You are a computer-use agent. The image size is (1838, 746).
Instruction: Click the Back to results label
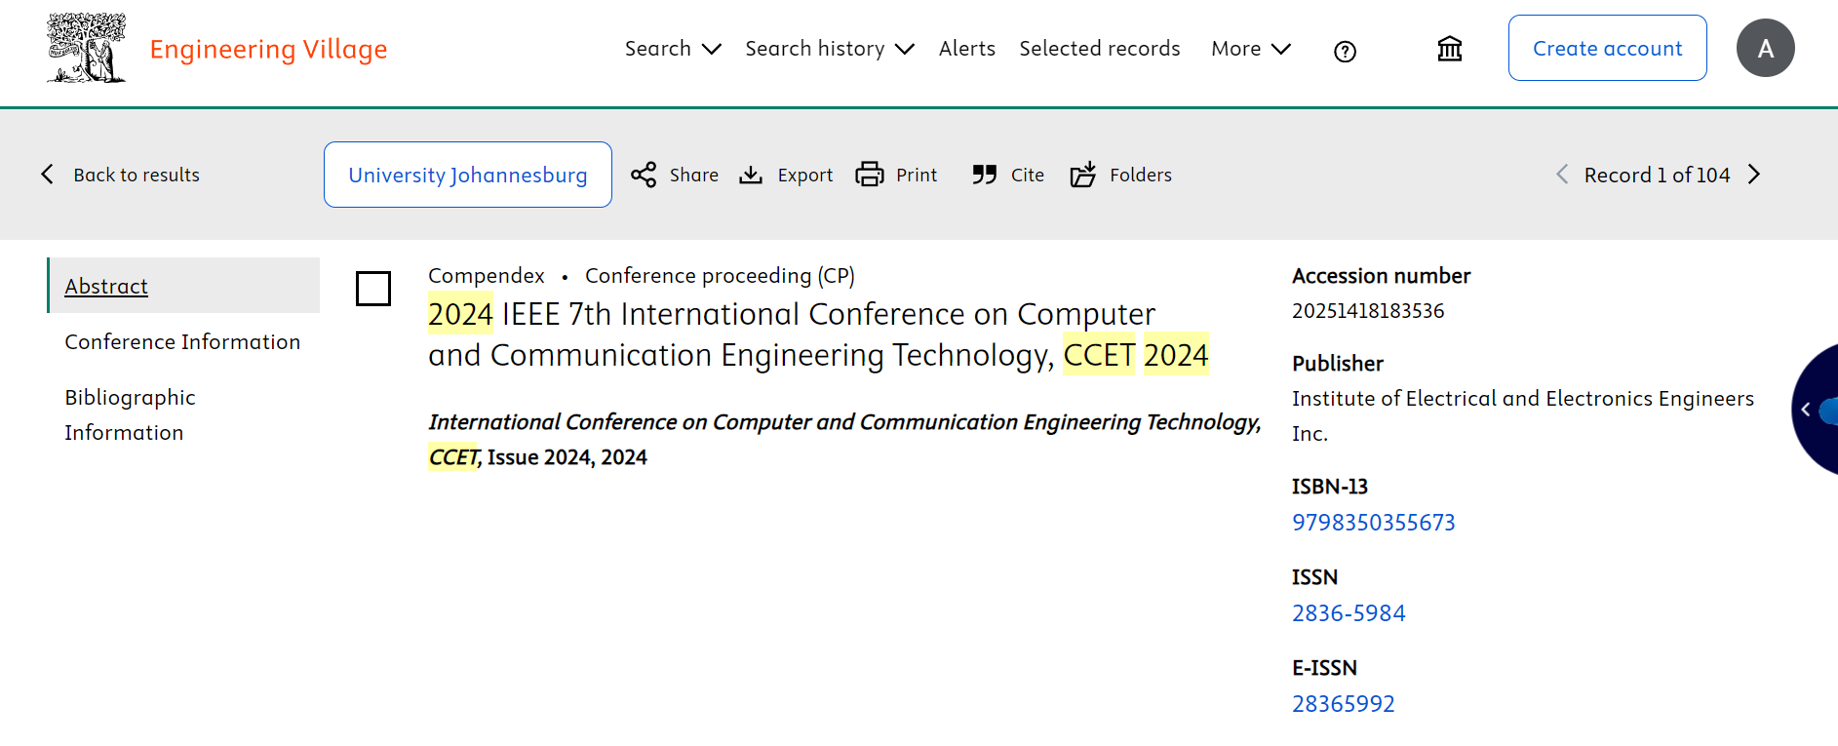pos(137,175)
